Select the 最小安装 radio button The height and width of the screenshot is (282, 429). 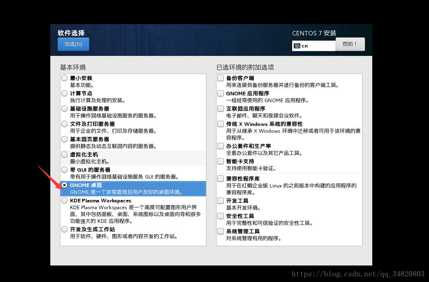(x=64, y=78)
